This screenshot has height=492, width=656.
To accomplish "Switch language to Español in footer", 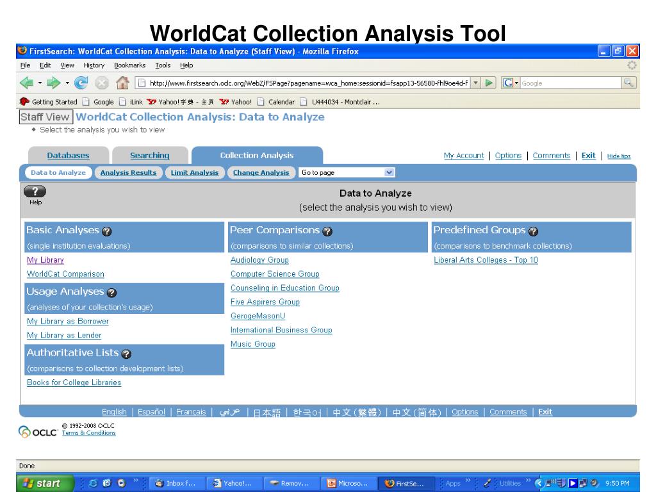I will (151, 412).
